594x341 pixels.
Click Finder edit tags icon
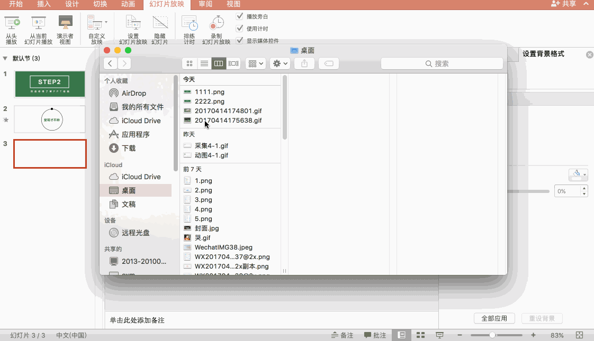coord(329,63)
